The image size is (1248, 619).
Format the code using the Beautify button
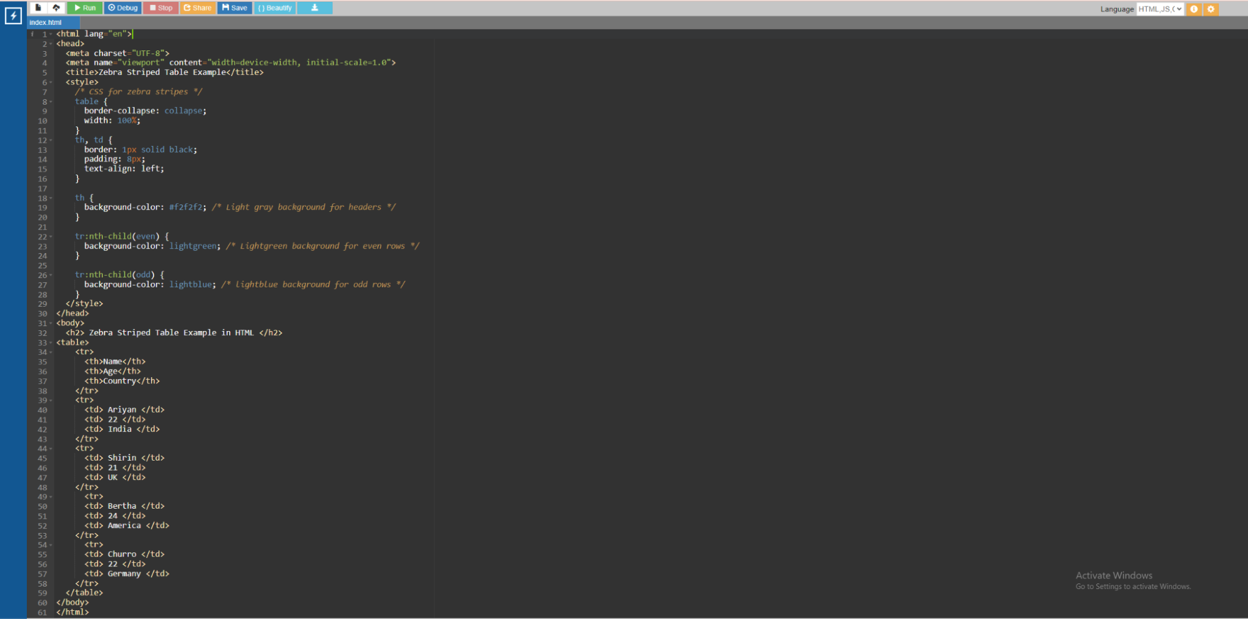tap(275, 8)
